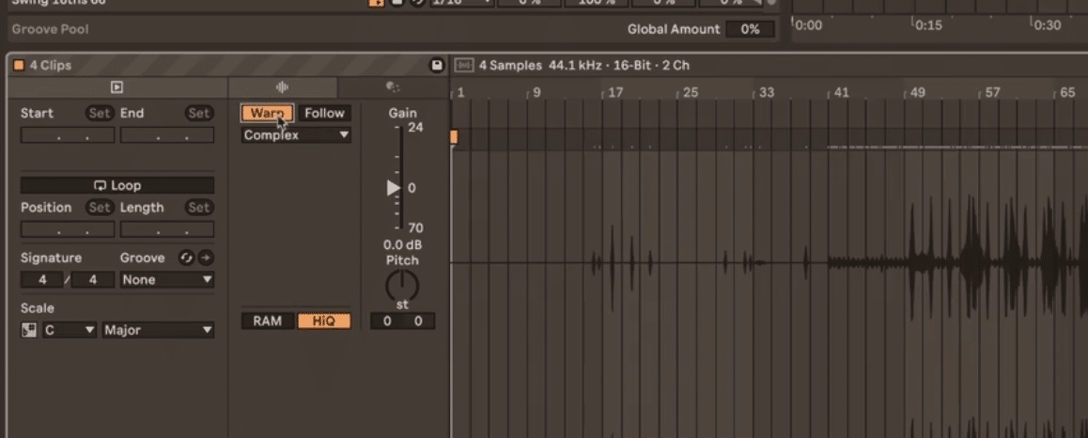Click the Groove Pool label
The width and height of the screenshot is (1088, 438).
click(50, 29)
